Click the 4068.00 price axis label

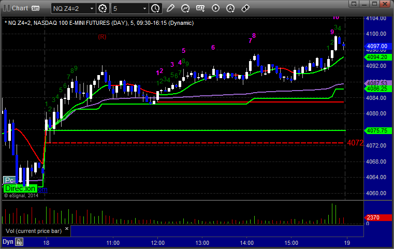click(376, 162)
